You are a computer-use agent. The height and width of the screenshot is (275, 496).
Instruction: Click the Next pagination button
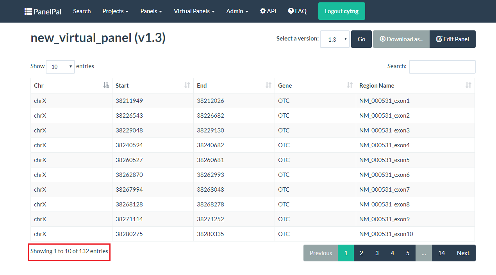click(463, 253)
